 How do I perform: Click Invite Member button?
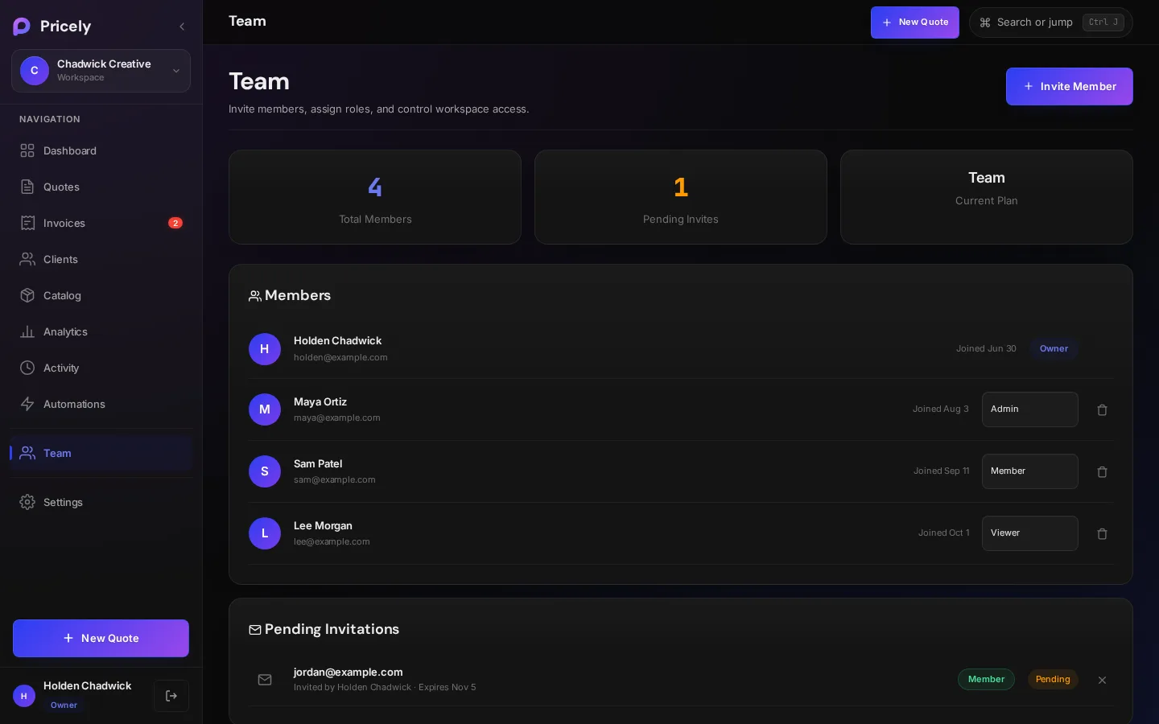(1069, 86)
